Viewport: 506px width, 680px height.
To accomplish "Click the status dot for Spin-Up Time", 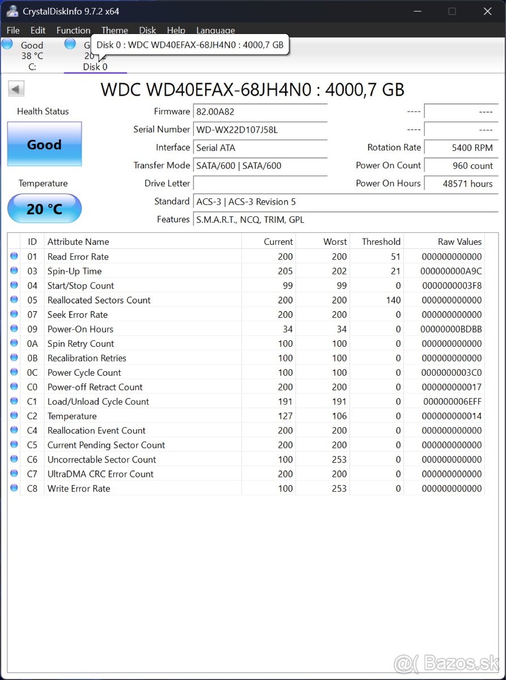I will [14, 271].
